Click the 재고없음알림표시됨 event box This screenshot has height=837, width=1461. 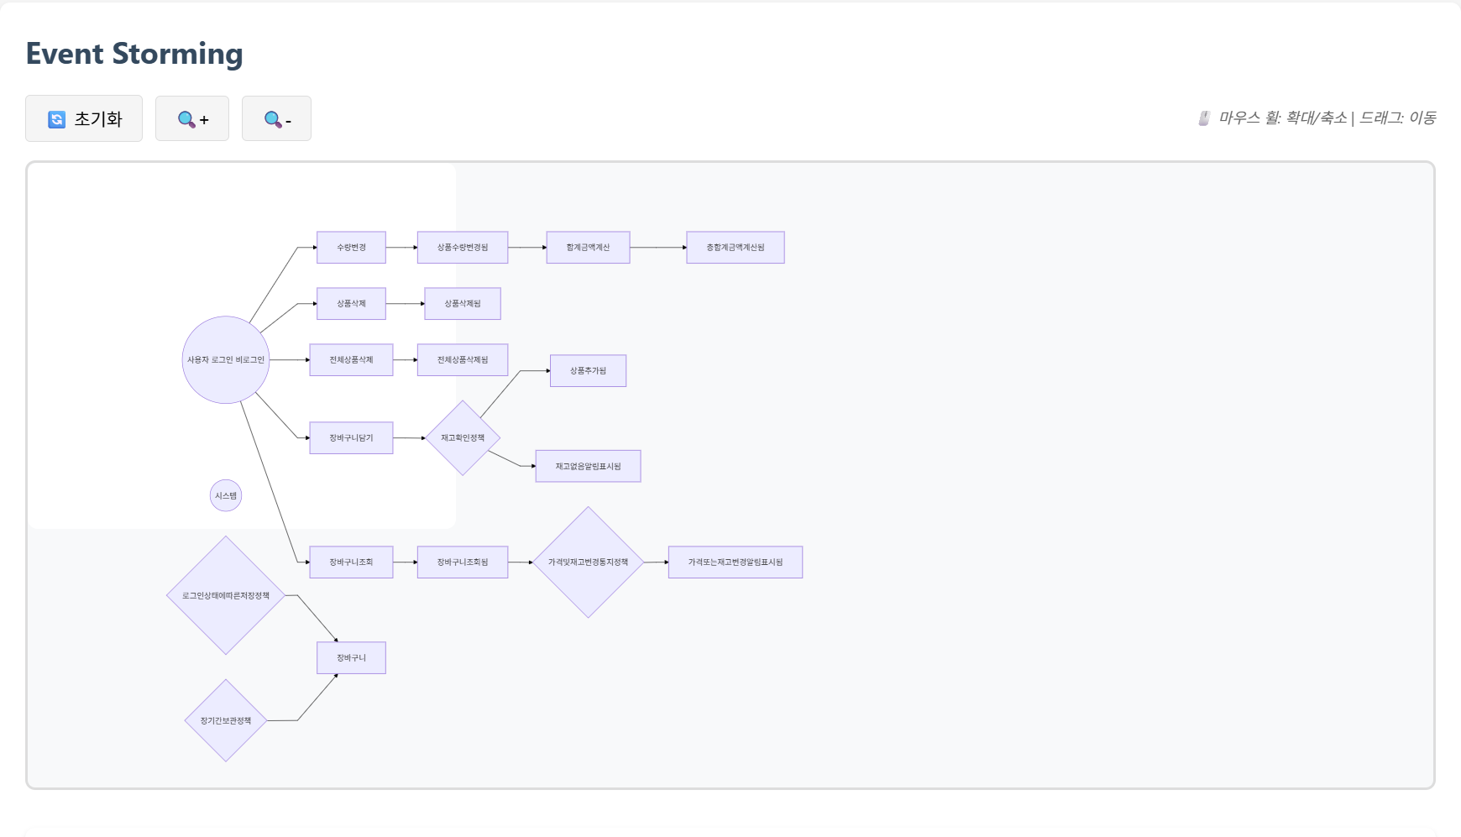pyautogui.click(x=588, y=466)
